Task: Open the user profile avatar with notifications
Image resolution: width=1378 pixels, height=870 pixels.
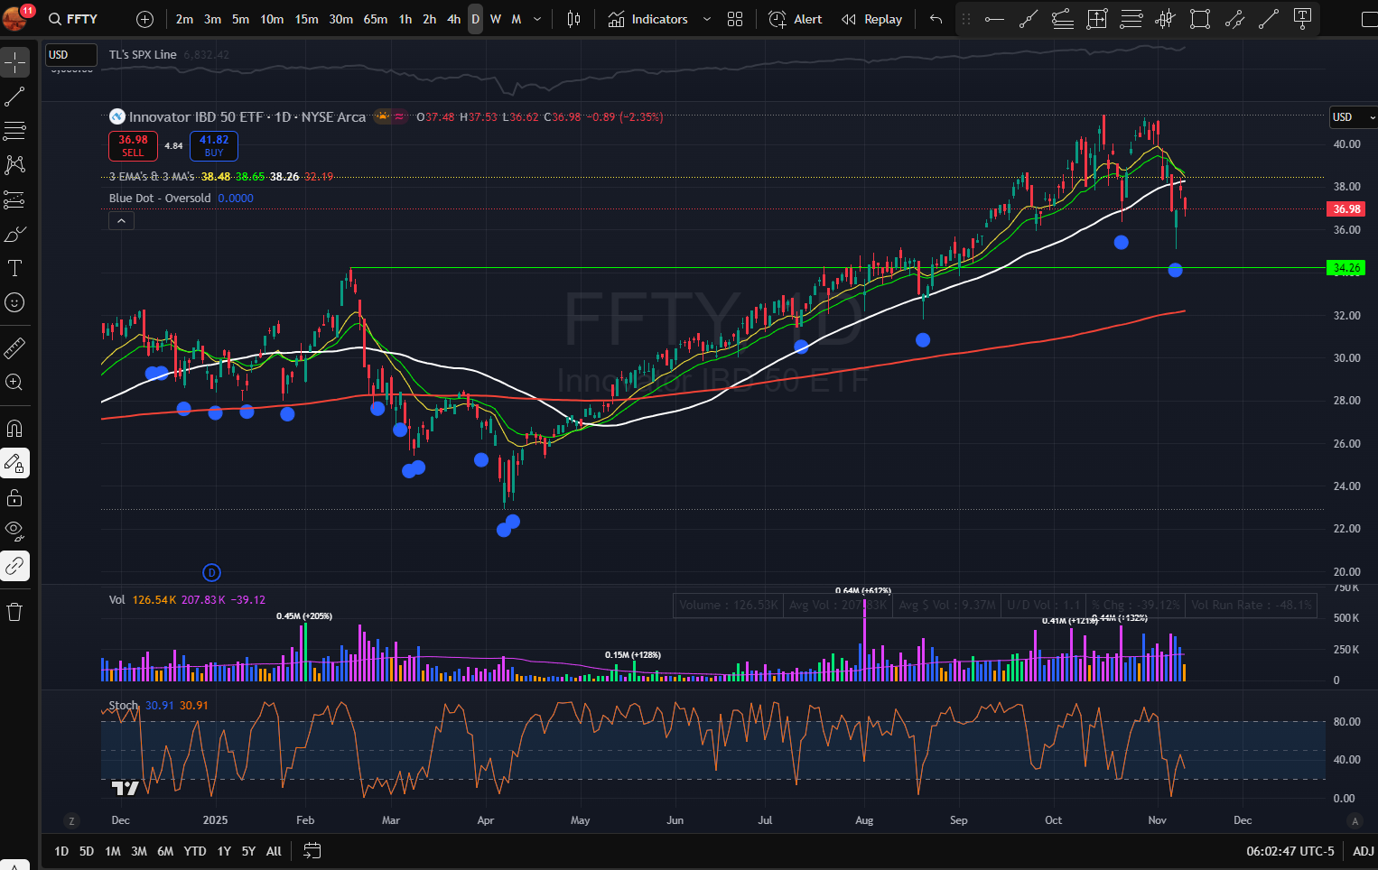Action: coord(17,16)
